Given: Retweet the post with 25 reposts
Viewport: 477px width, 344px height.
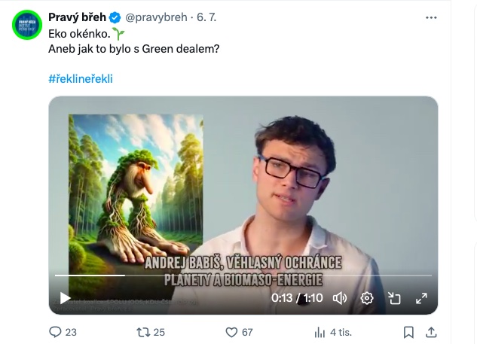Looking at the screenshot, I should [143, 332].
